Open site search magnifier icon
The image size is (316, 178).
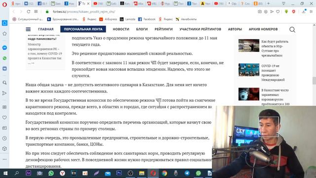[x=292, y=30]
